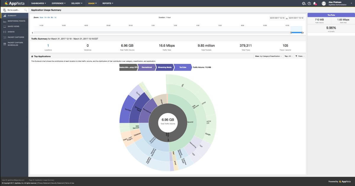
Task: Open the help question mark icon
Action: [x=309, y=3]
